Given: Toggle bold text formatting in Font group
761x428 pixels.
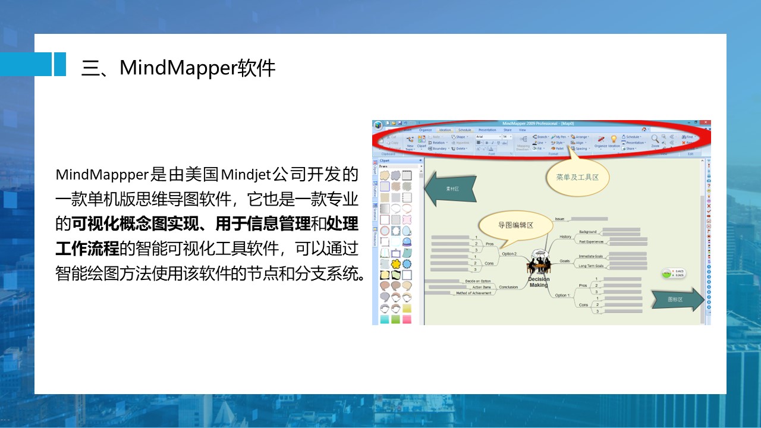Looking at the screenshot, I should click(x=486, y=143).
